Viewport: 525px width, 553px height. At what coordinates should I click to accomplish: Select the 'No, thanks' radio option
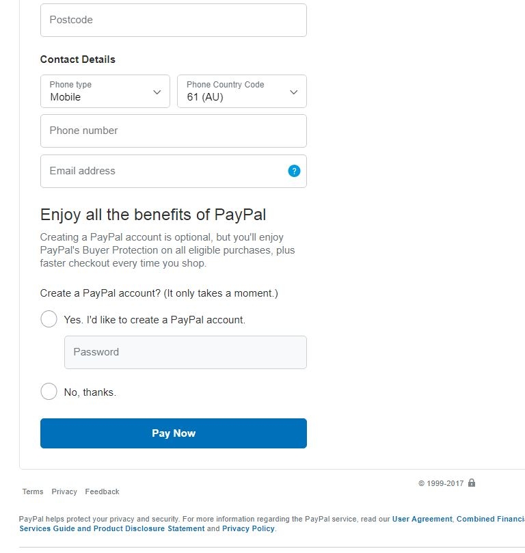49,392
